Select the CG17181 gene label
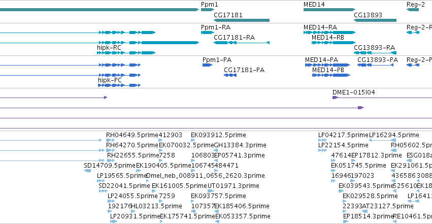 [x=228, y=15]
